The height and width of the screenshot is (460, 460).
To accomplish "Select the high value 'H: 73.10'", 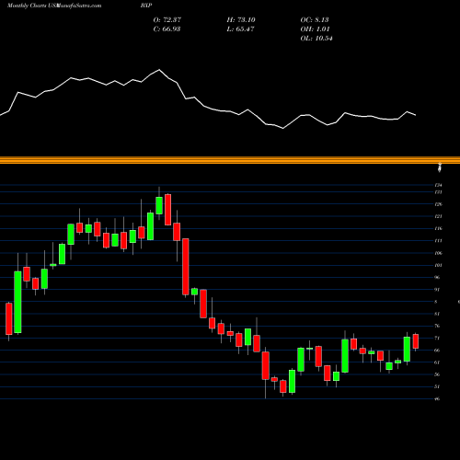I will click(x=241, y=19).
